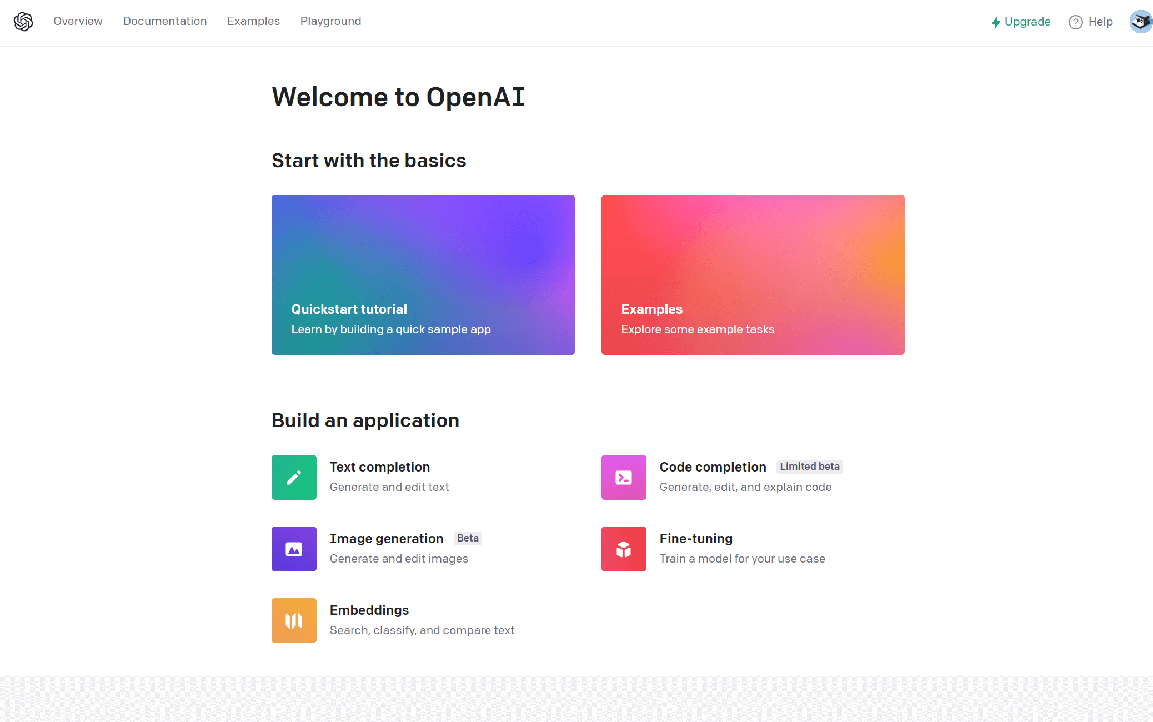Open the Documentation nav item
This screenshot has height=722, width=1153.
[165, 21]
